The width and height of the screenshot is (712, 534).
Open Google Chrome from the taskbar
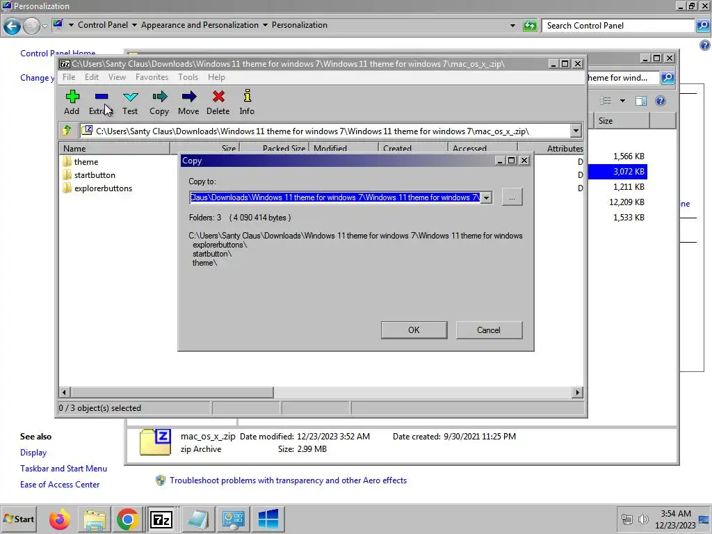[128, 519]
